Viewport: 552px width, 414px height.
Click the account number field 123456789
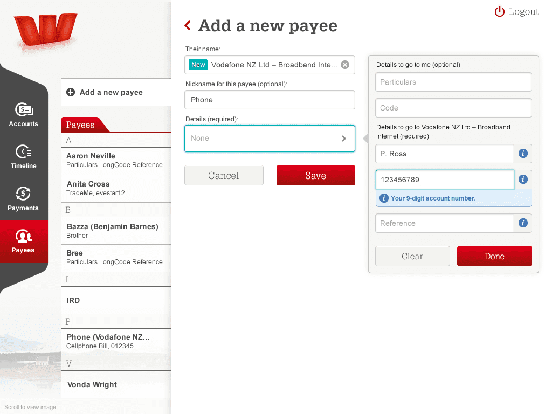[x=445, y=180]
